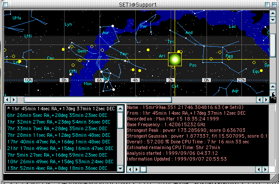
Task: Select the starred 1hr 45min 14sec RA entry
Action: coord(61,108)
